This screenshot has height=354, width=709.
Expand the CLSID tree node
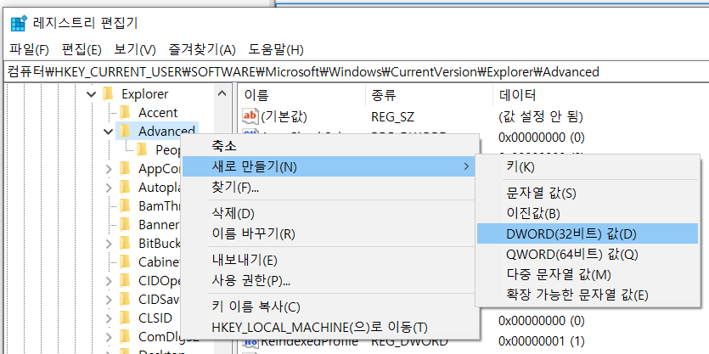[109, 317]
